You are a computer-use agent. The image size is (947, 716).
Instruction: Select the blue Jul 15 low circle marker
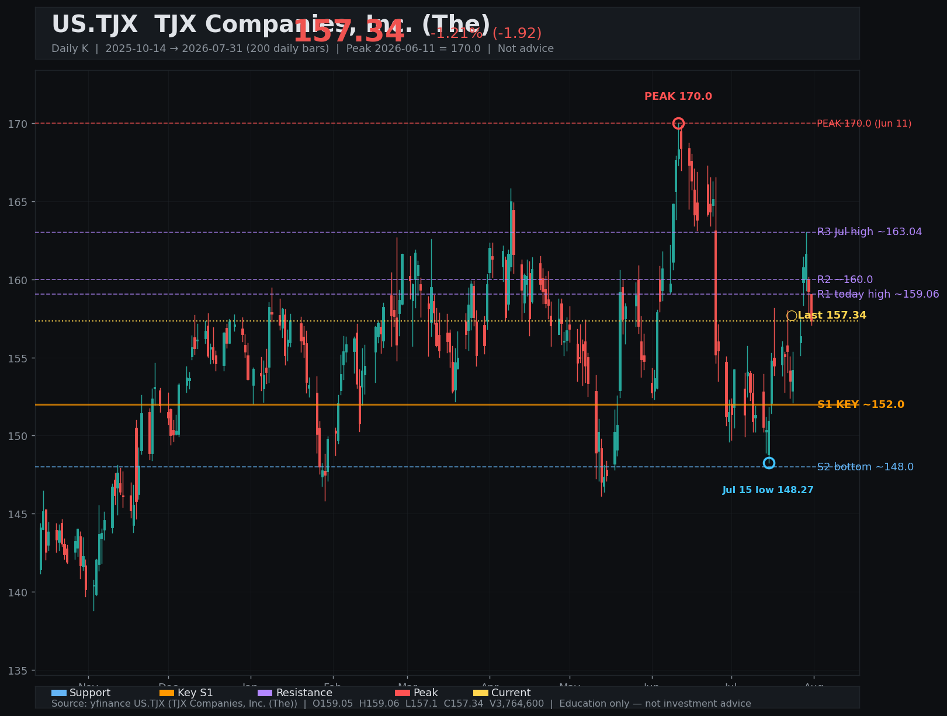point(769,463)
